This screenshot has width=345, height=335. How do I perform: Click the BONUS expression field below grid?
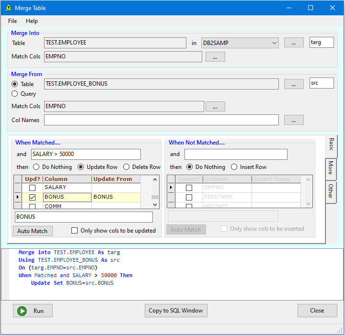click(83, 217)
